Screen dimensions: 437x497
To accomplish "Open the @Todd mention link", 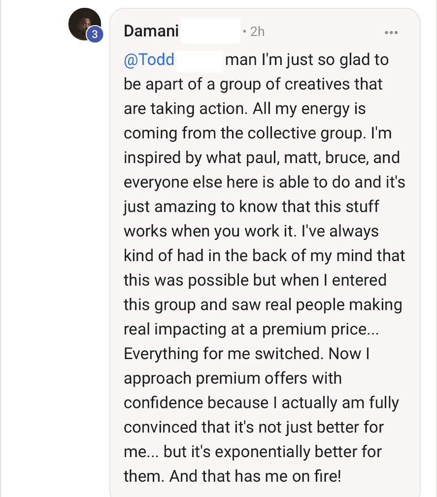I will (x=149, y=60).
